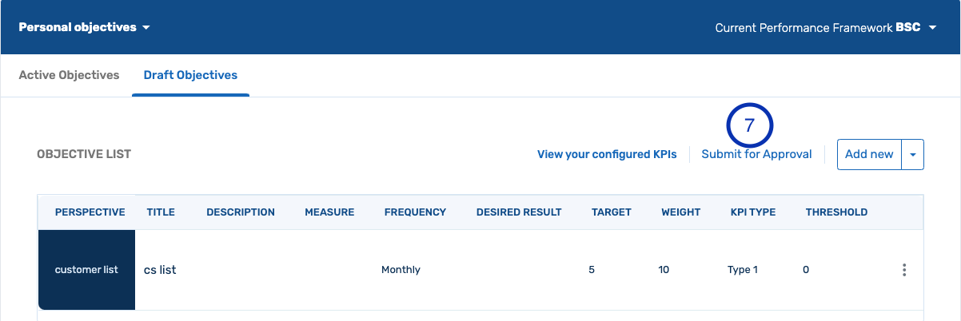This screenshot has width=961, height=321.
Task: Click the circled step 7 marker
Action: pyautogui.click(x=749, y=126)
